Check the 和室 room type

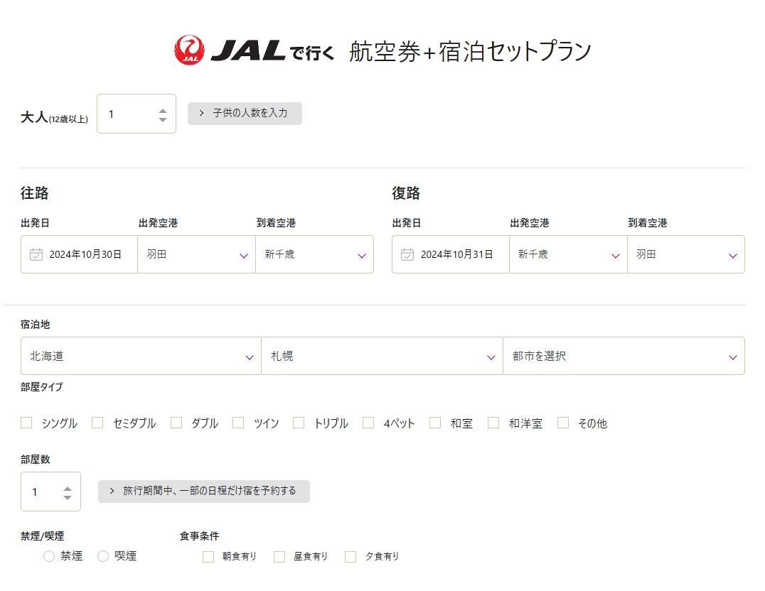click(x=435, y=423)
